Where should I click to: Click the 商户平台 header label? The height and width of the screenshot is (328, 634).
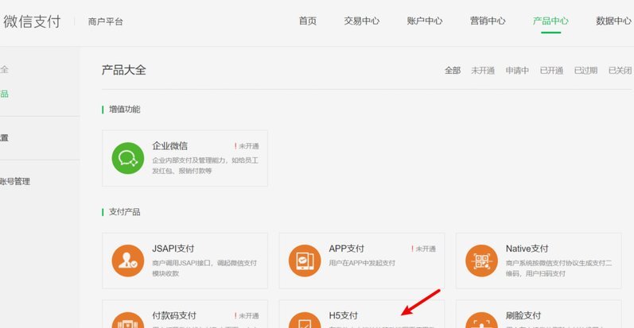[106, 21]
